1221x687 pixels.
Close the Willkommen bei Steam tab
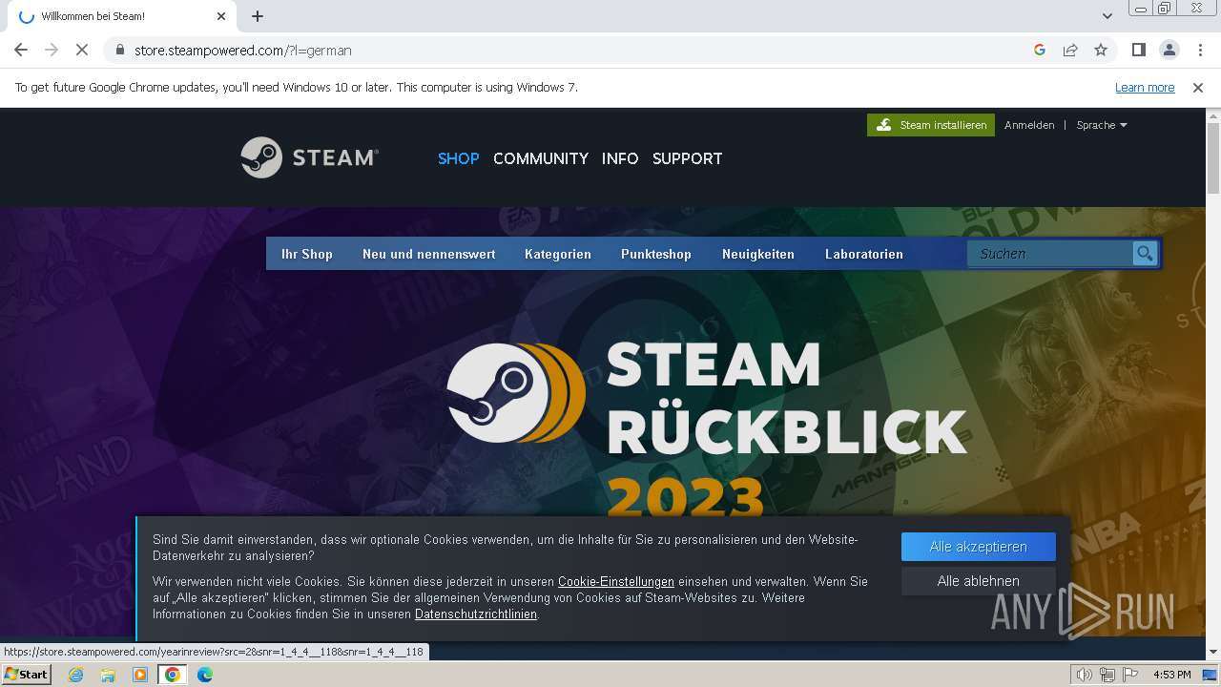(x=221, y=16)
